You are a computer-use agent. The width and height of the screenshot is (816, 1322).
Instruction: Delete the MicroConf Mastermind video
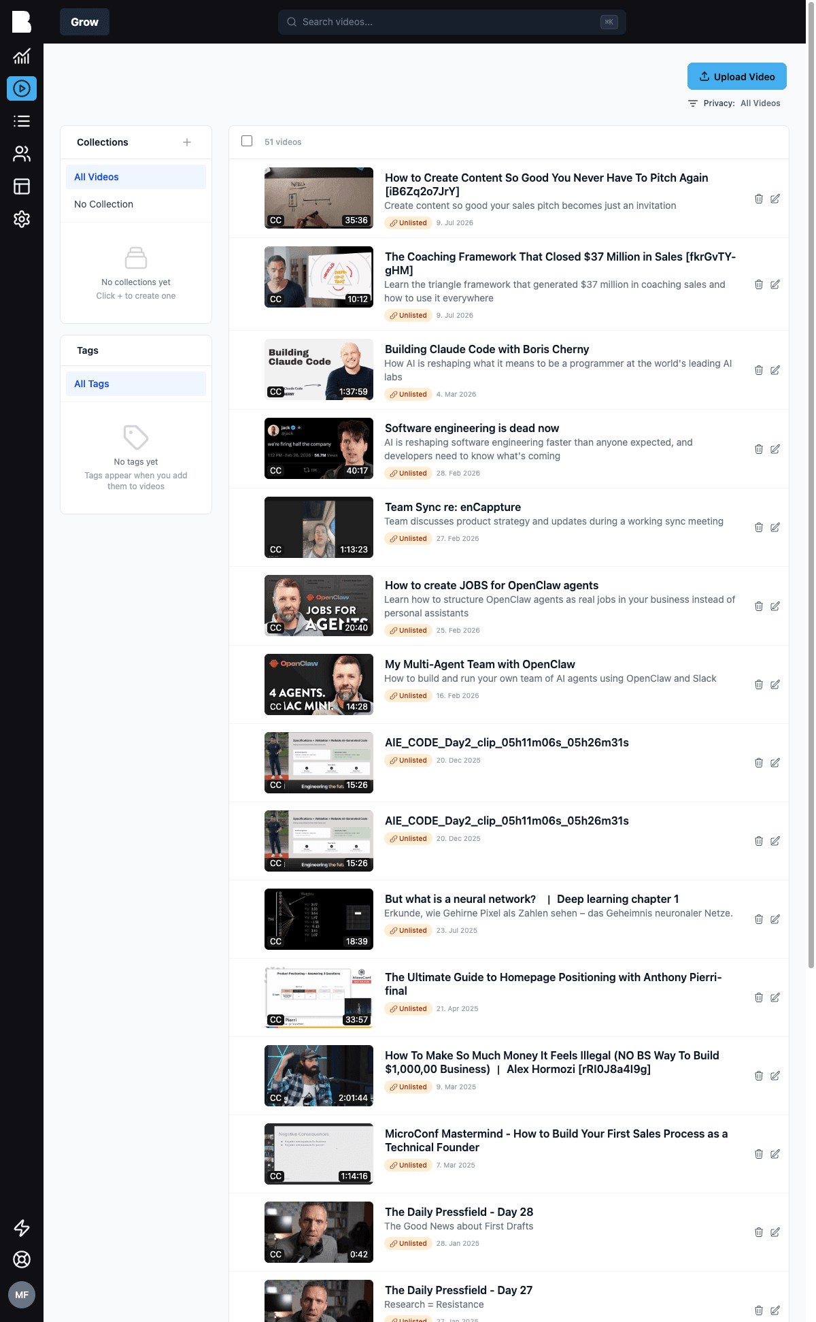click(x=759, y=1154)
